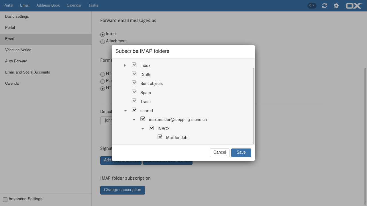The width and height of the screenshot is (367, 206).
Task: Uncheck the shared folder checkbox
Action: (134, 110)
